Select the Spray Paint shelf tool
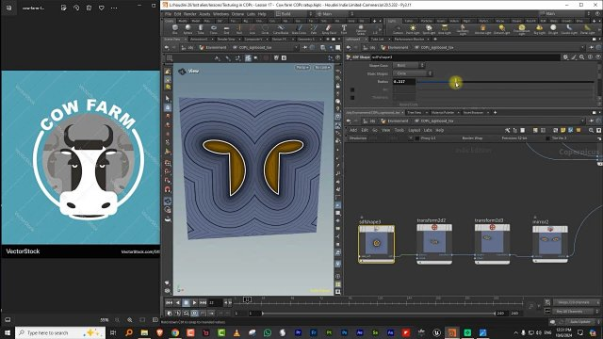The width and height of the screenshot is (603, 339). tap(329, 29)
